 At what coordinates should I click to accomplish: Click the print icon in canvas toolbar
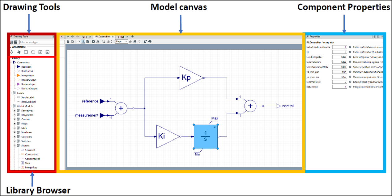click(150, 41)
